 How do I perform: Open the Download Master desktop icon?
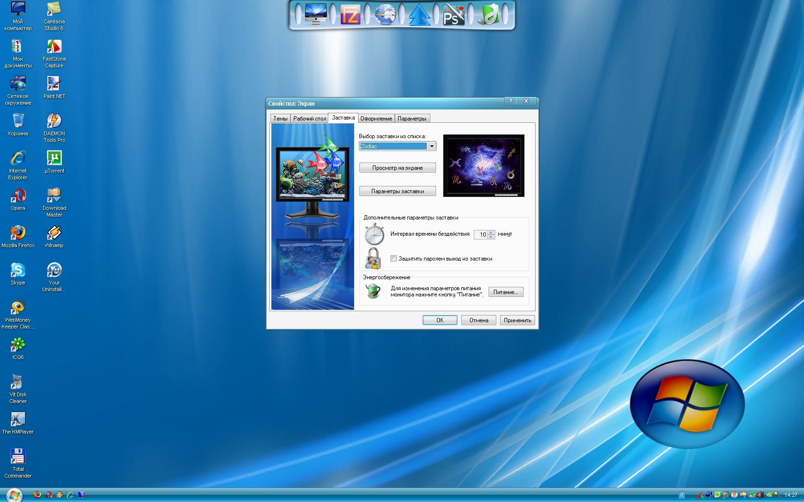(x=54, y=203)
